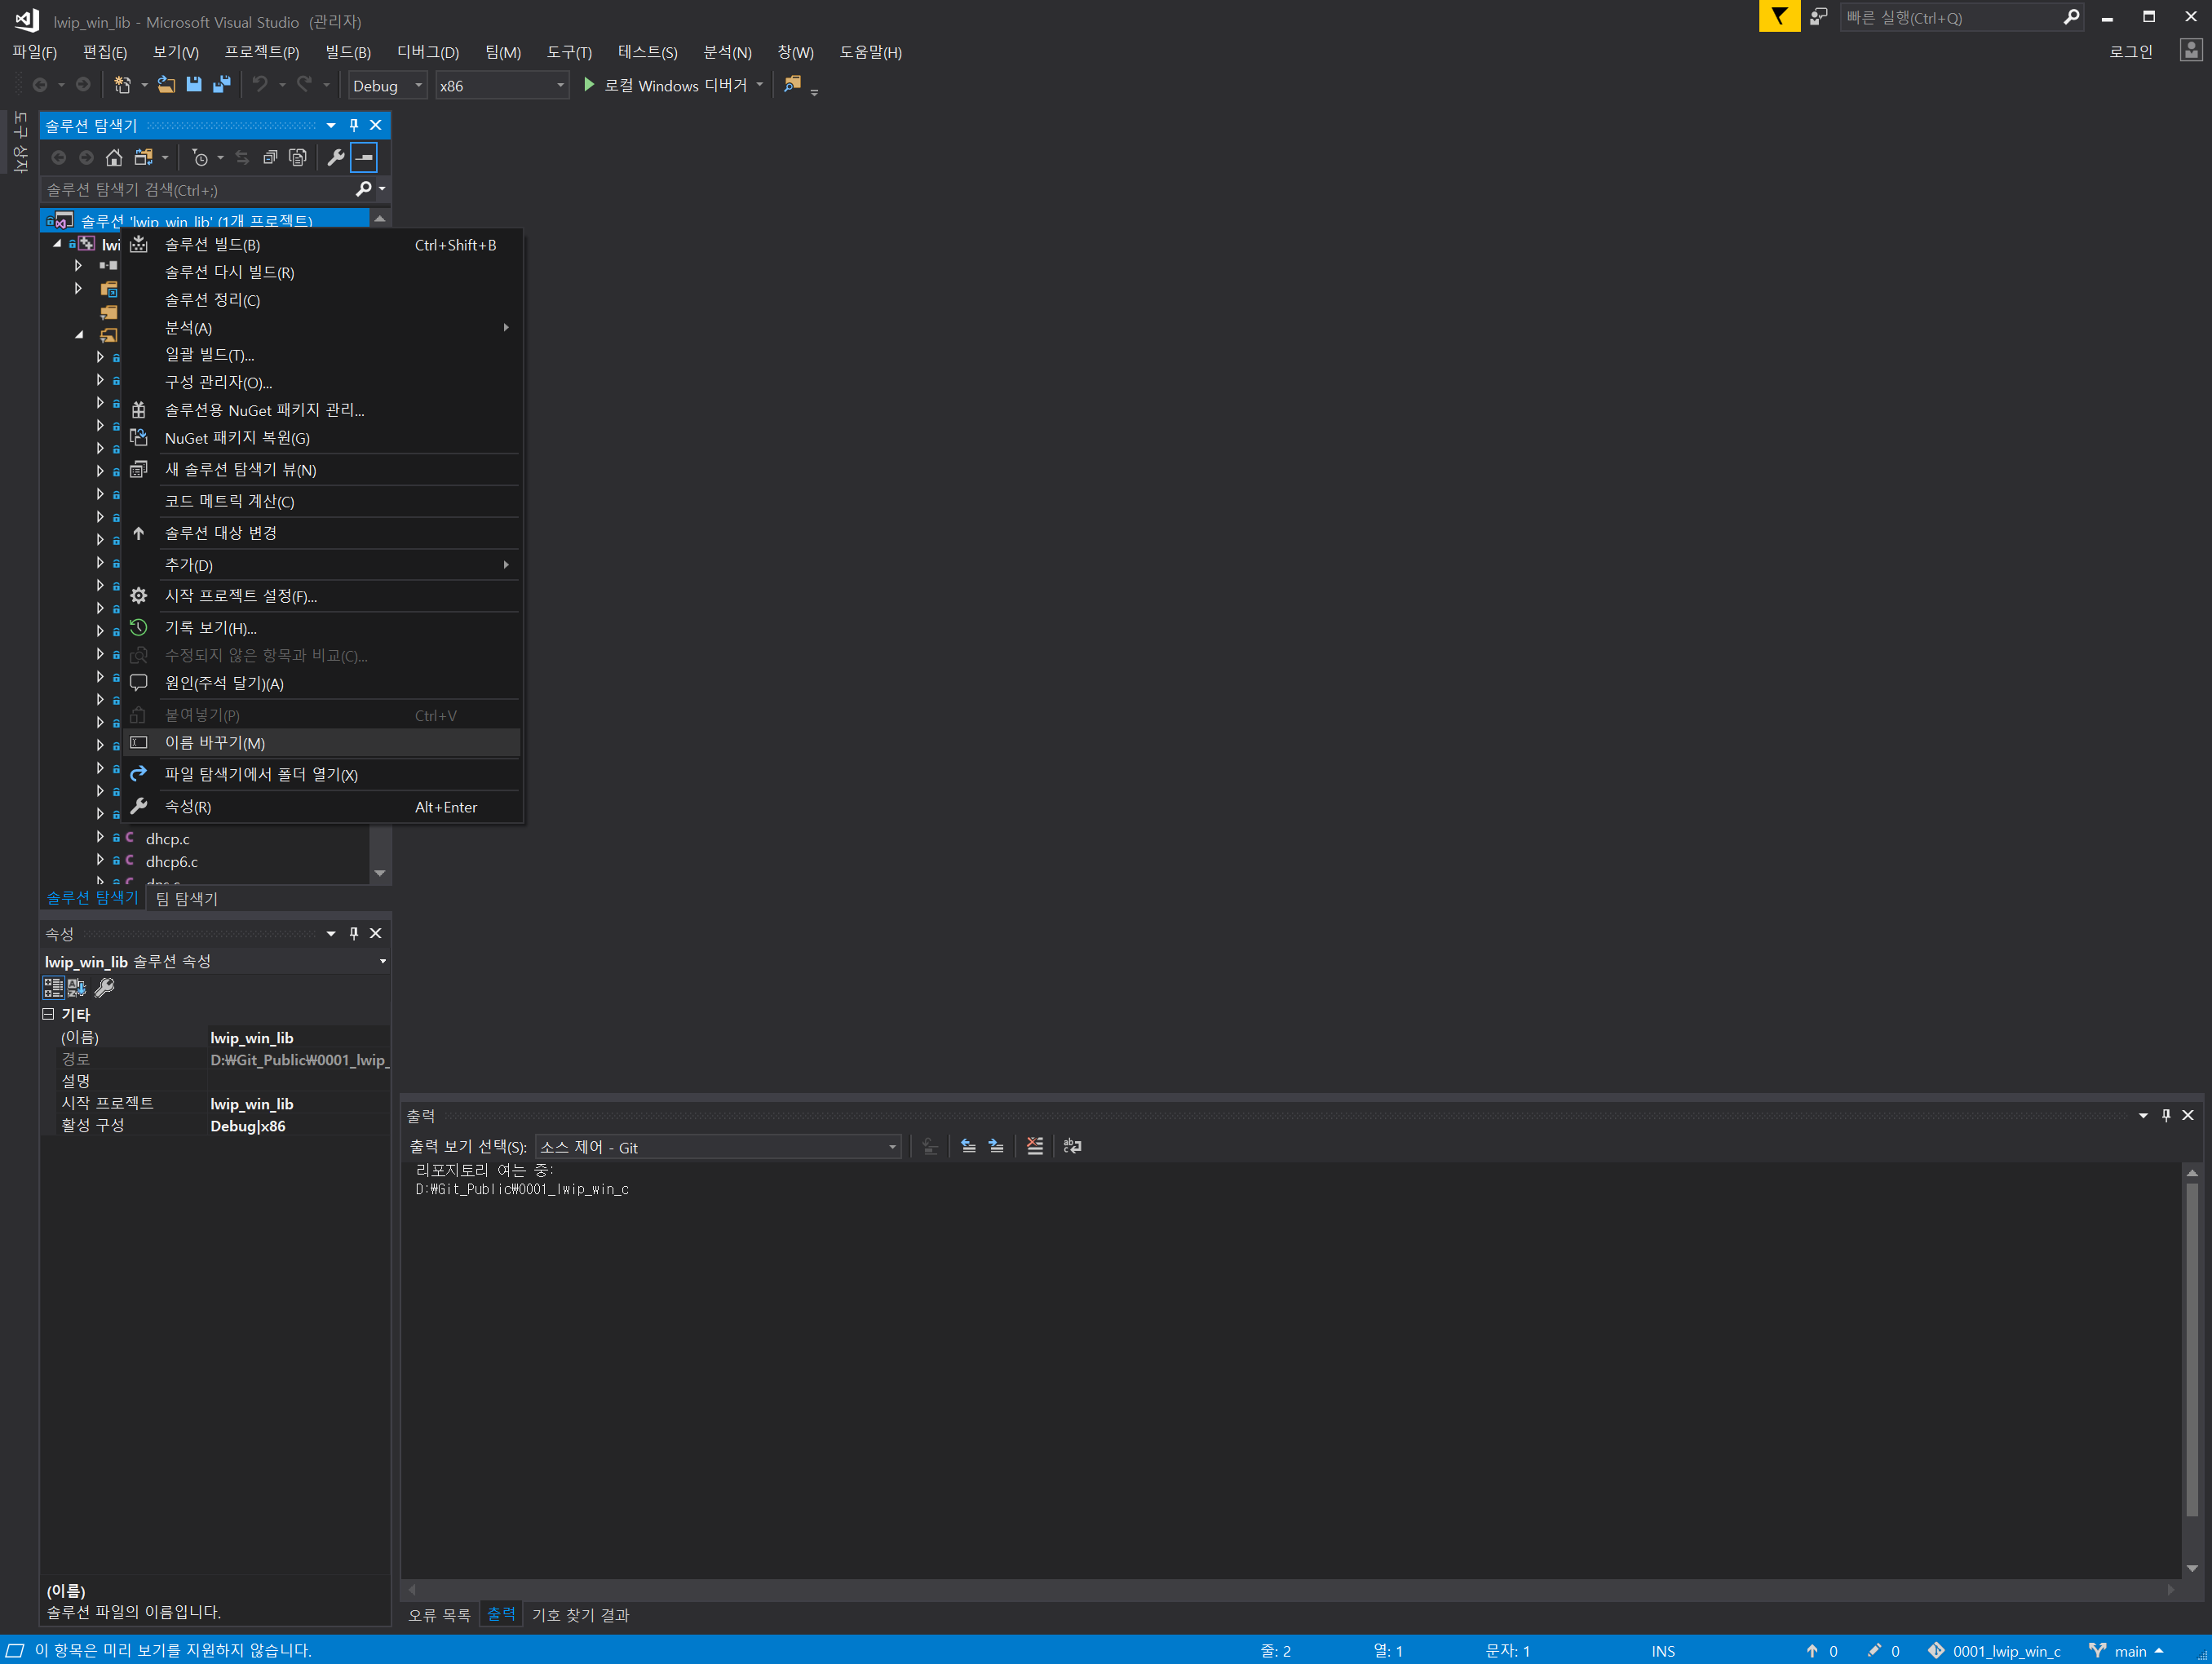Click the pin icon of Output panel
Image resolution: width=2212 pixels, height=1664 pixels.
[2166, 1115]
